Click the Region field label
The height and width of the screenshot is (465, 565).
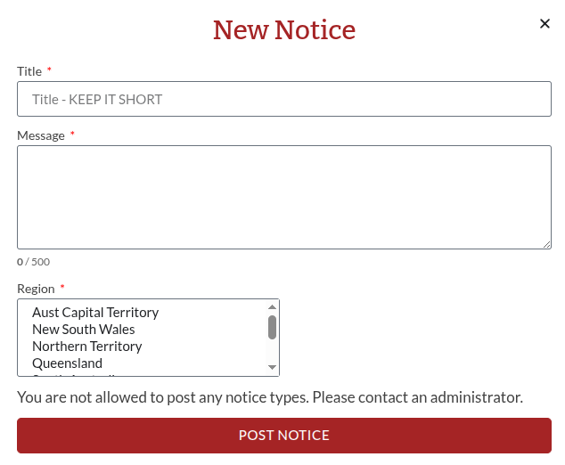pyautogui.click(x=36, y=289)
